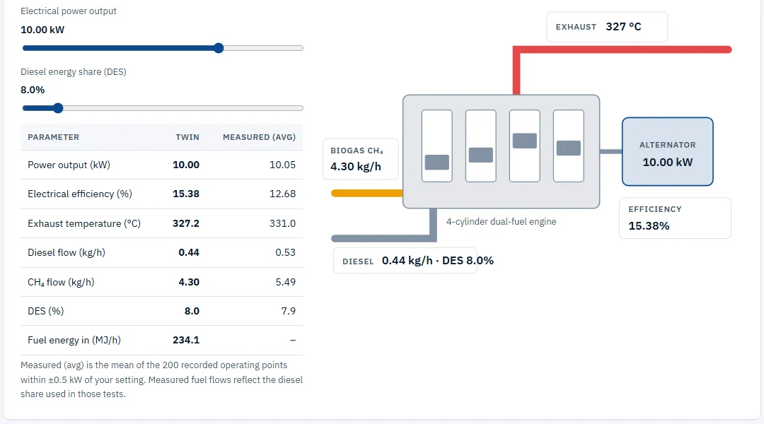
Task: Click twin CH₄ flow value 4.30 in the table
Action: click(189, 282)
